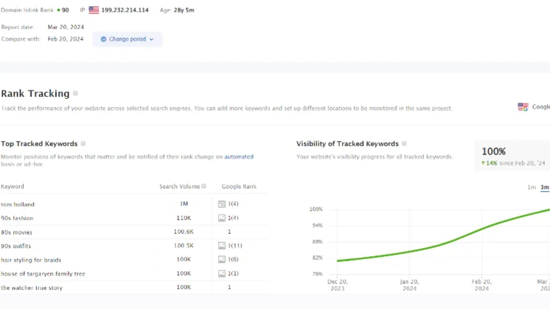Screen dimensions: 550x309
Task: Click the Rank Tracking heading
Action: (x=35, y=94)
